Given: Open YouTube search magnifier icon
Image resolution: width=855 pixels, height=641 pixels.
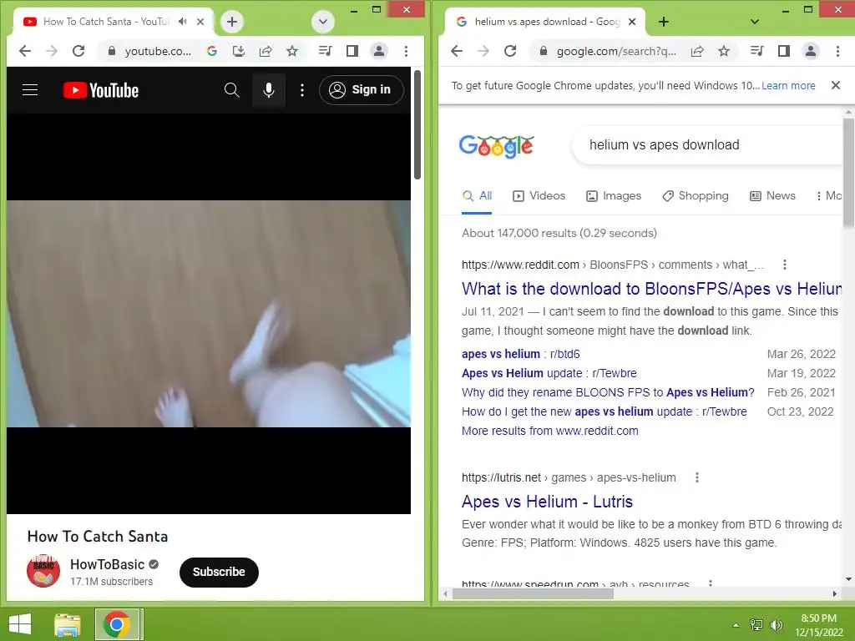Looking at the screenshot, I should [232, 90].
